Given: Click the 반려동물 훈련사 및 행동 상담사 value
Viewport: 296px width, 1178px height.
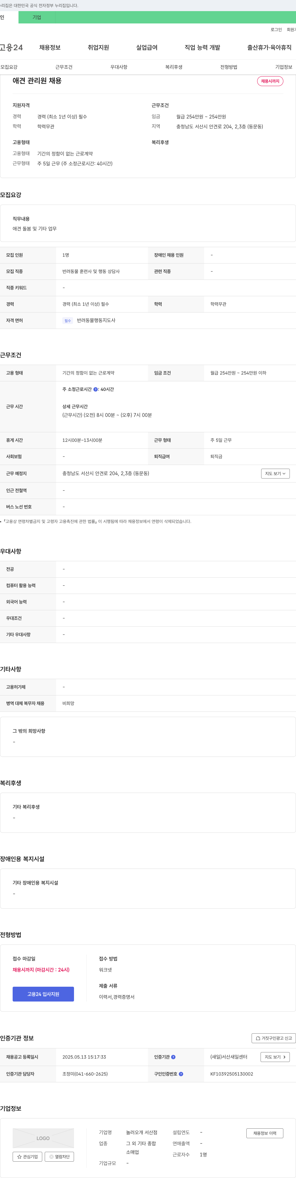Looking at the screenshot, I should pos(91,271).
